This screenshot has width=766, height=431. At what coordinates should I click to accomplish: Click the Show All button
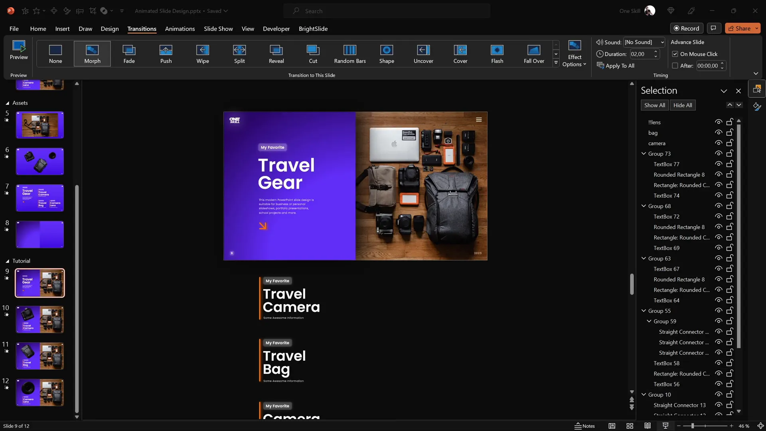(654, 105)
